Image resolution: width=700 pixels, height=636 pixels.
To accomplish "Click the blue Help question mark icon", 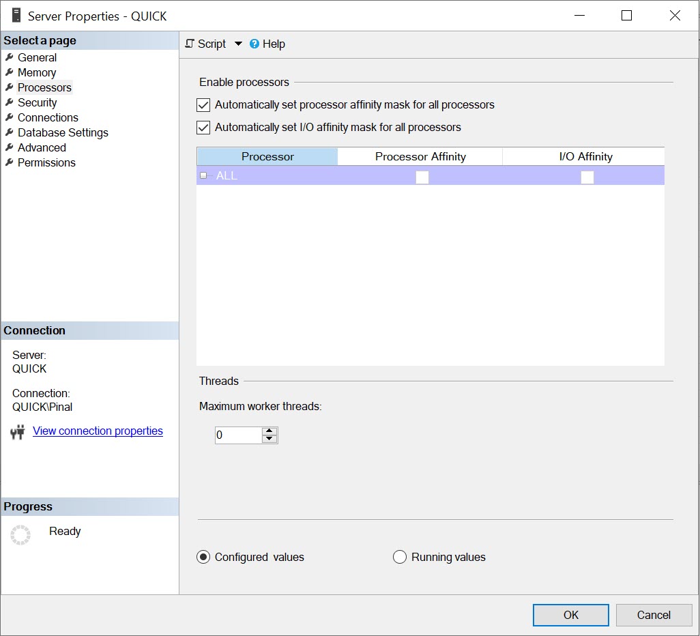I will point(254,44).
